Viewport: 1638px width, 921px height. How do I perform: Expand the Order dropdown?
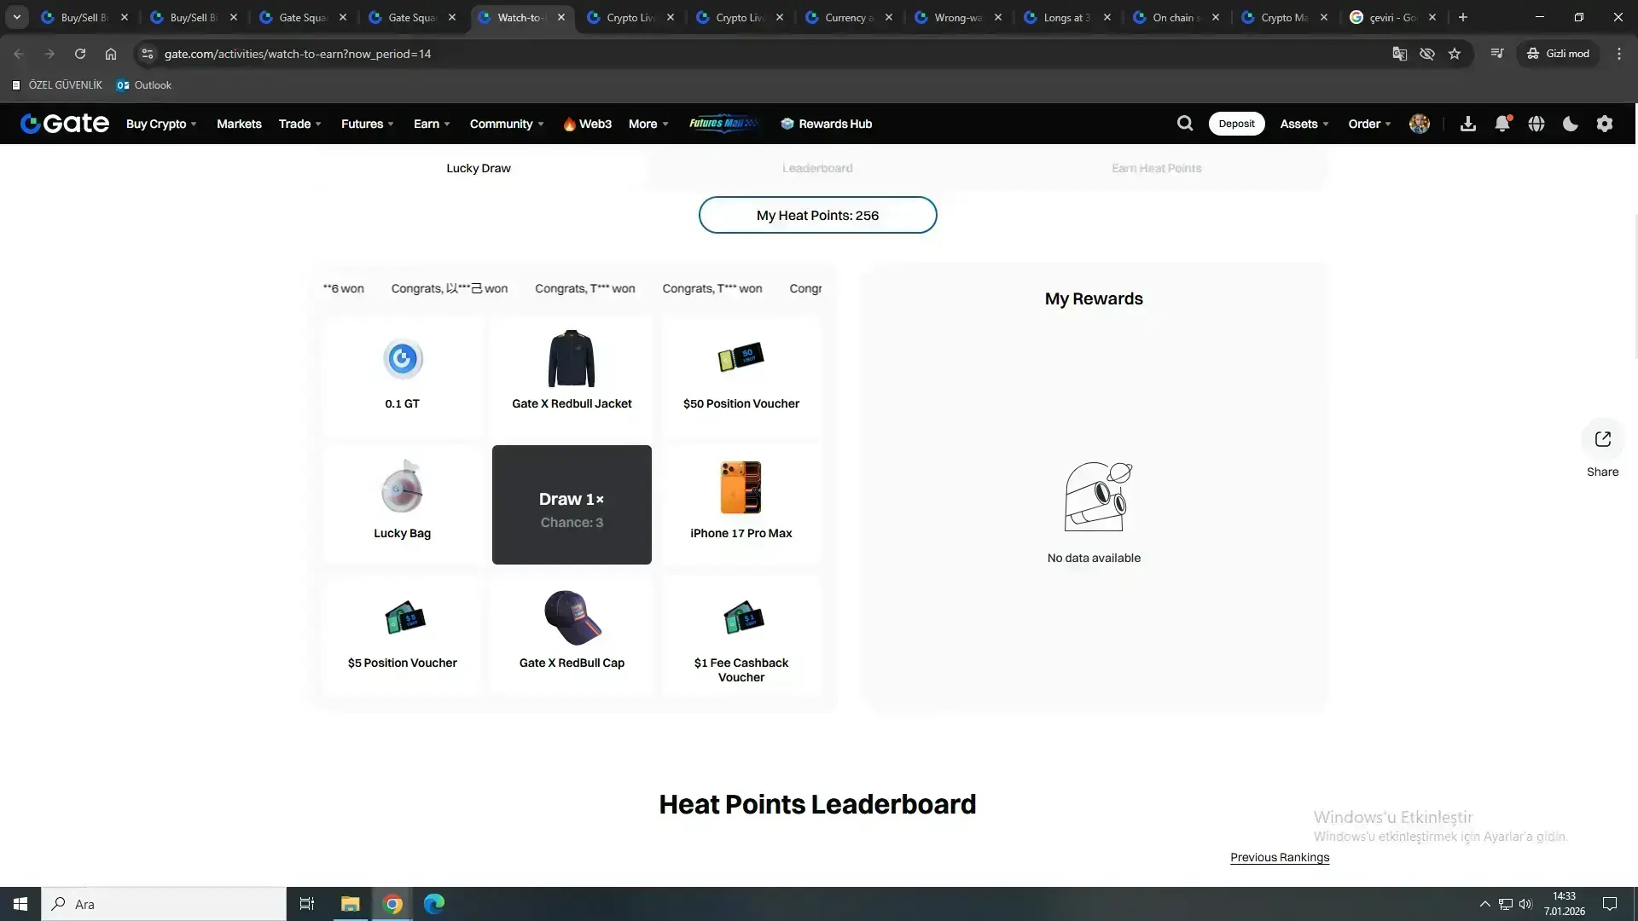[1369, 124]
